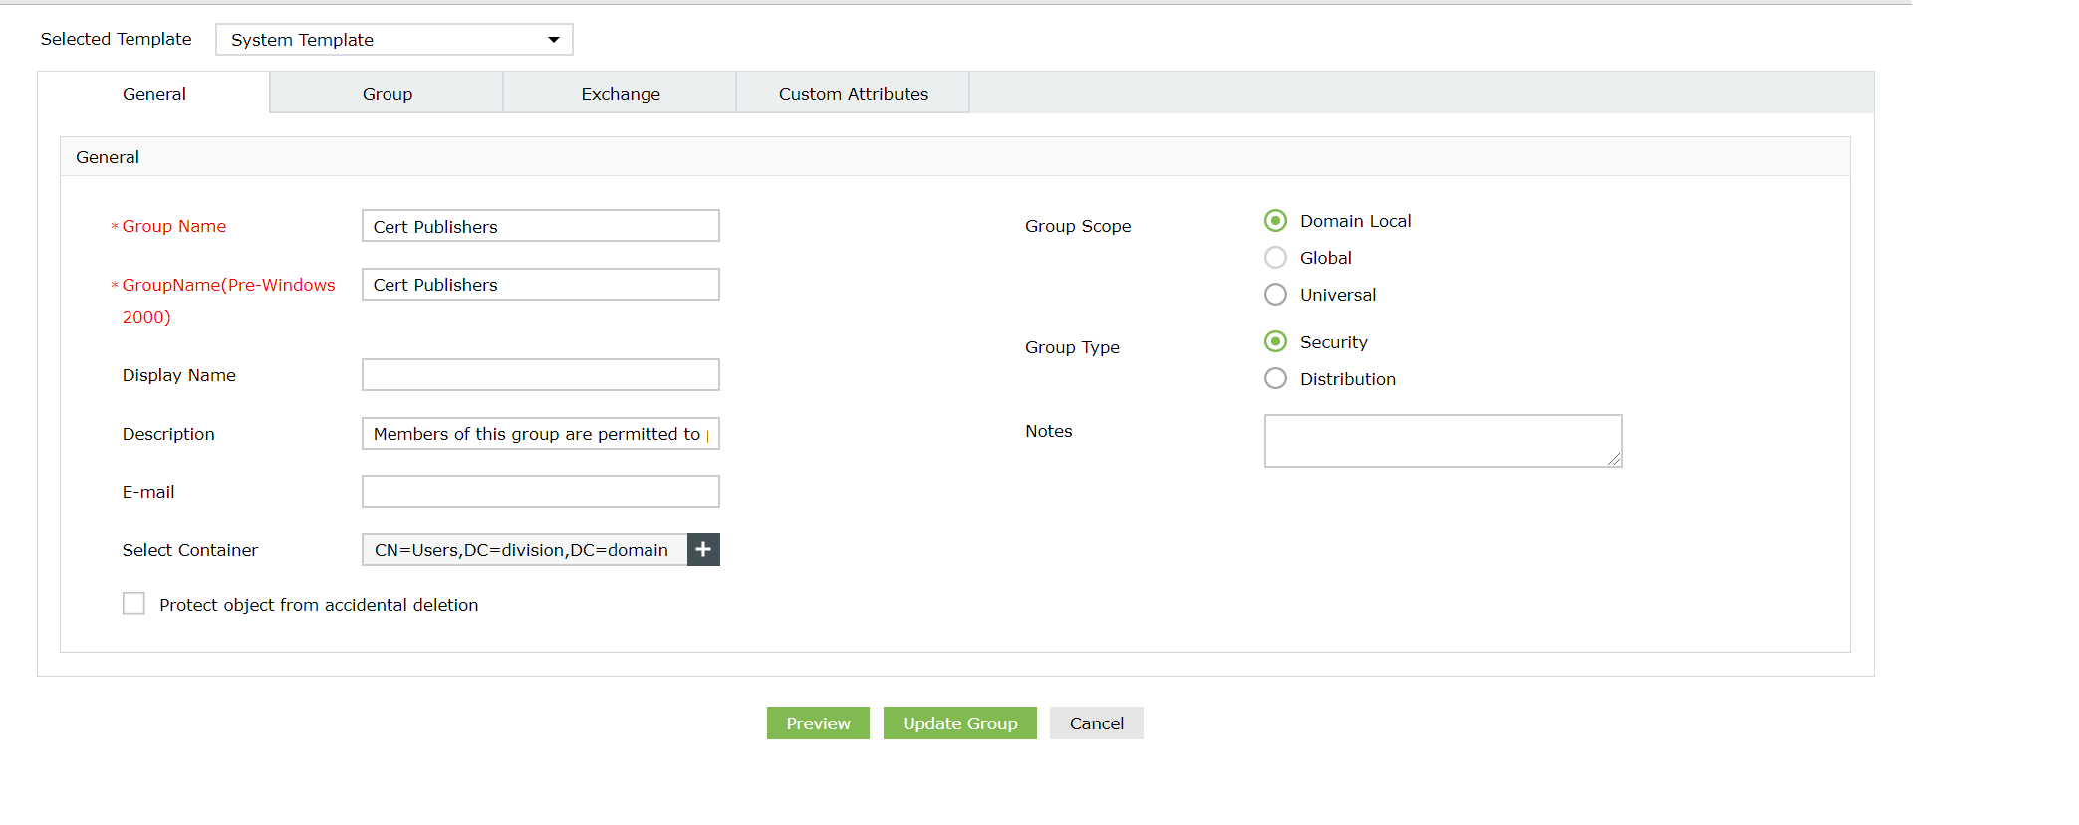
Task: Select the Security group type
Action: (x=1275, y=342)
